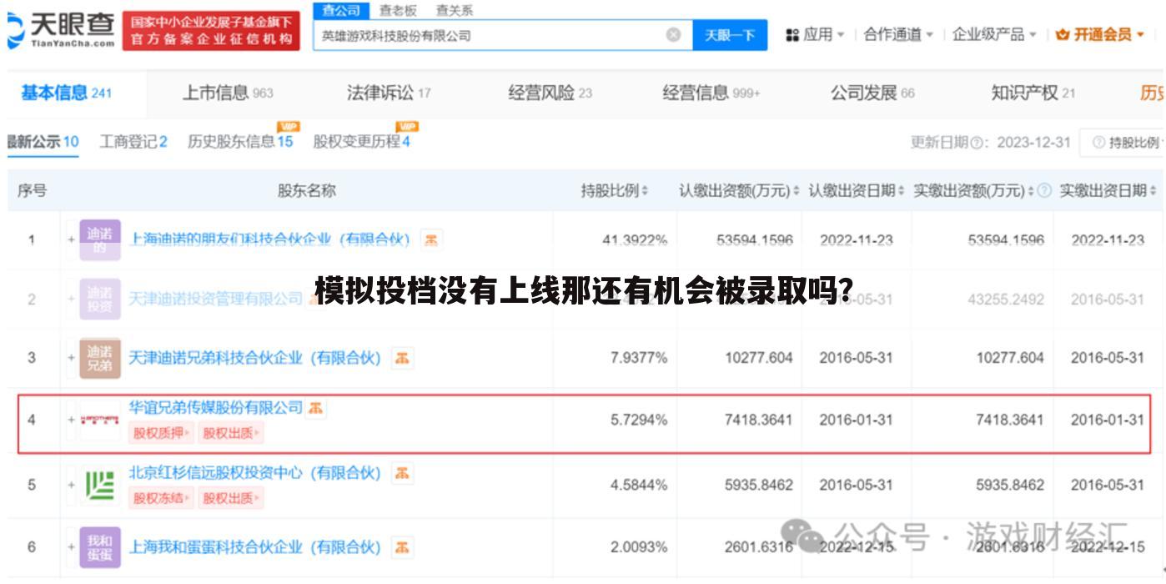Click the 天眼一下 search button
Viewport: 1166px width, 584px height.
pyautogui.click(x=730, y=35)
